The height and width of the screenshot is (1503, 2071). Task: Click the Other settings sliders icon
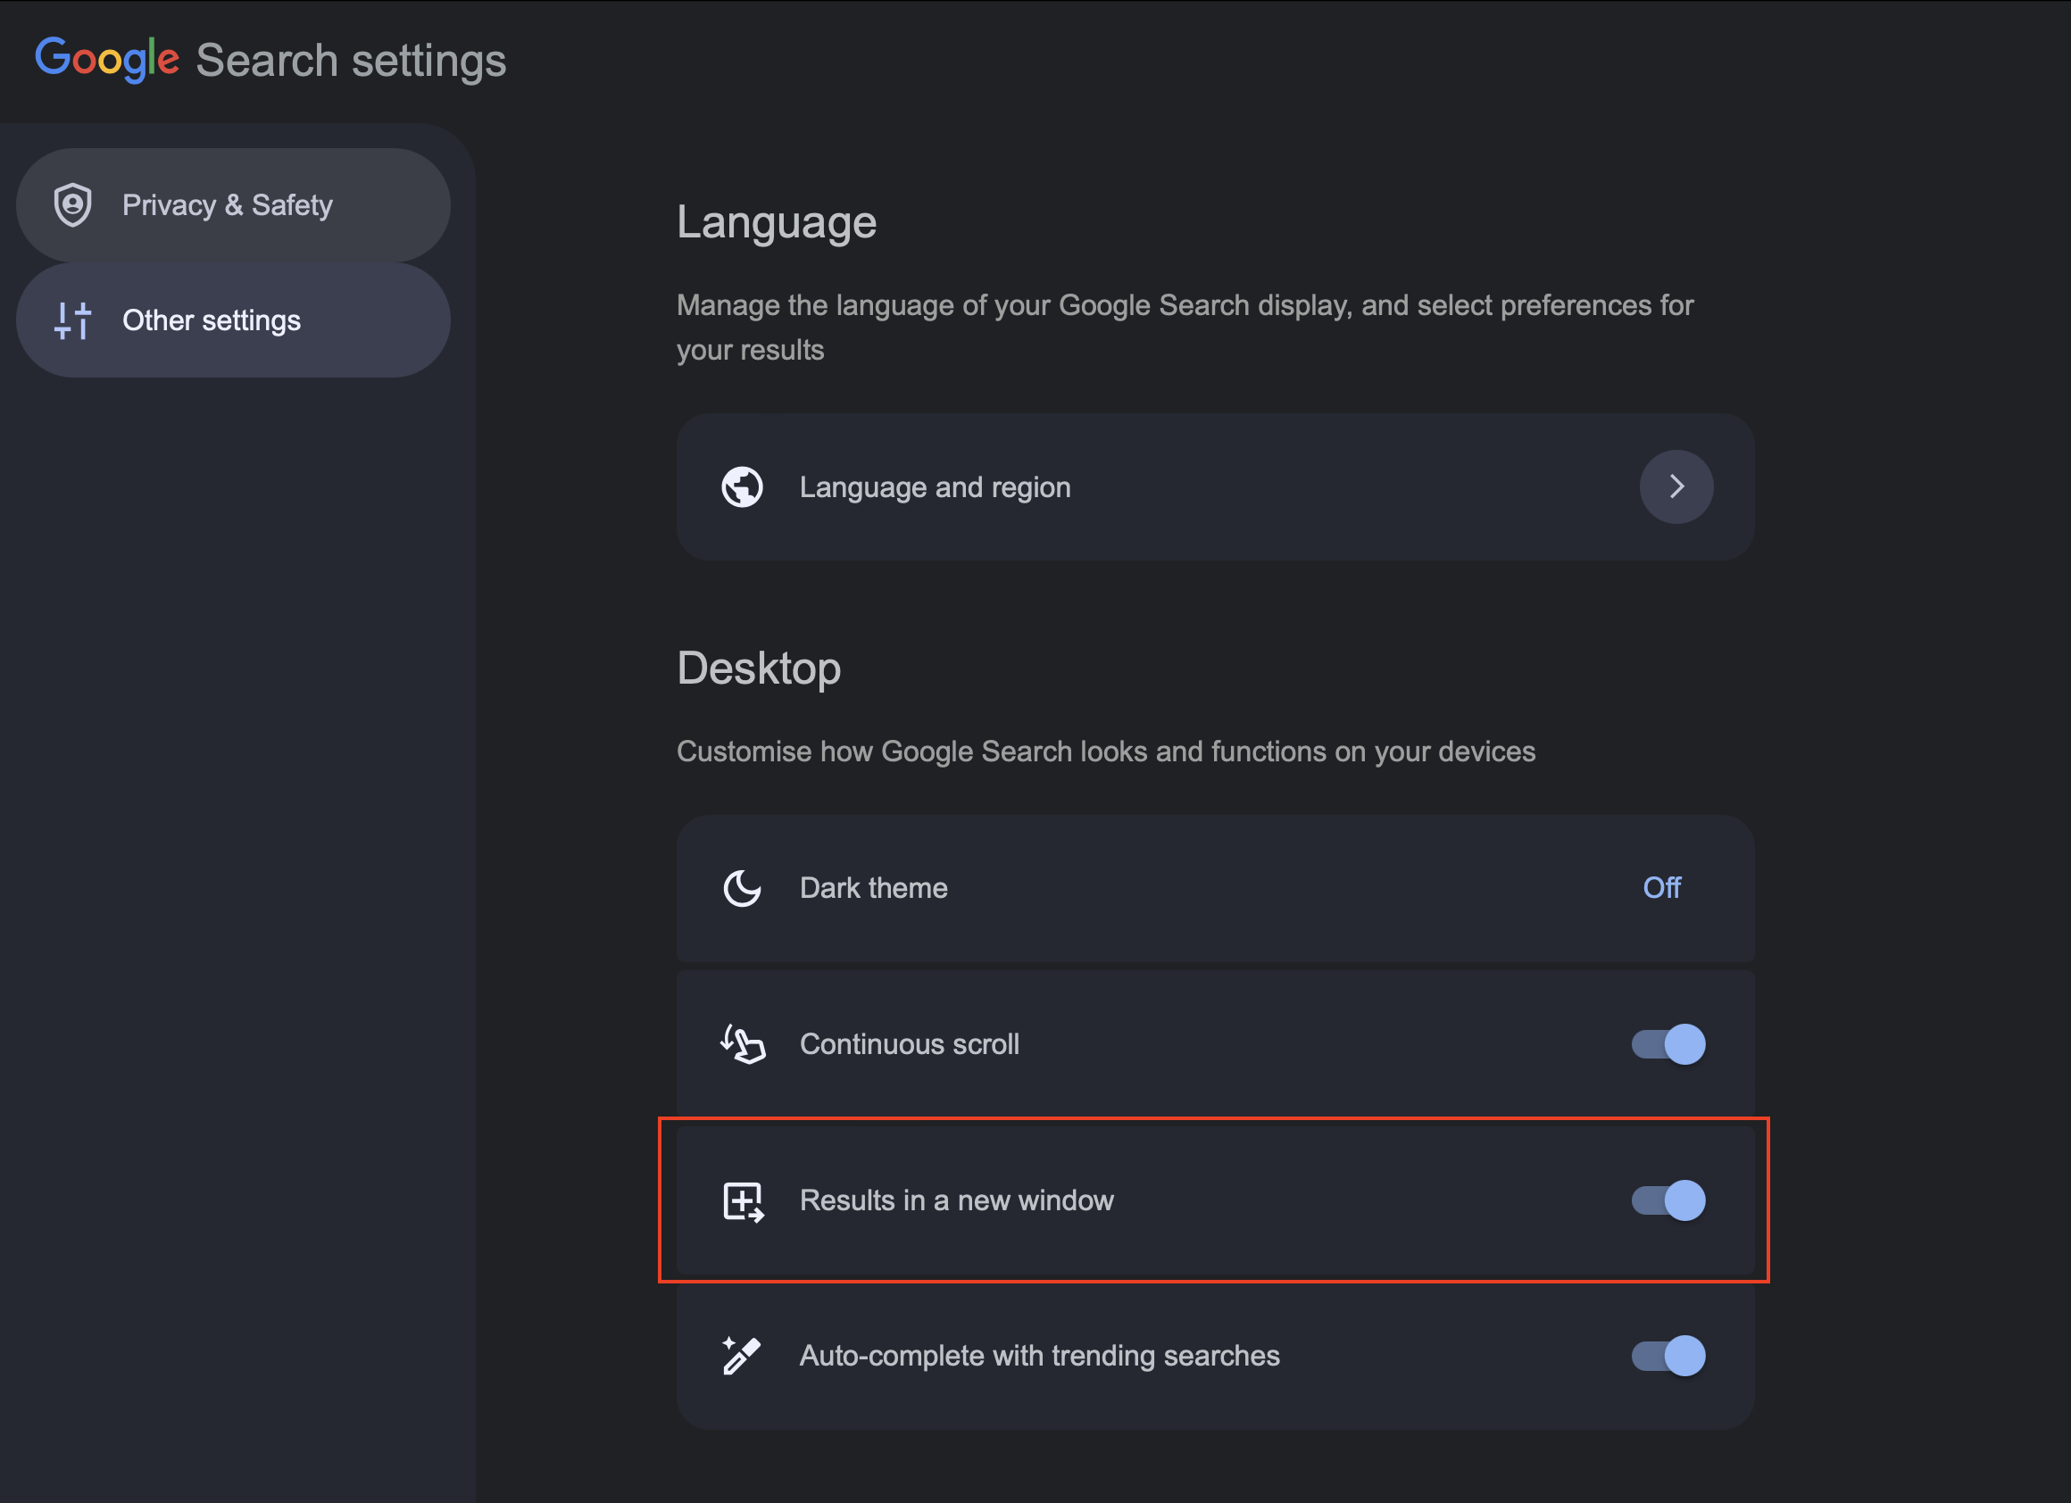click(72, 320)
